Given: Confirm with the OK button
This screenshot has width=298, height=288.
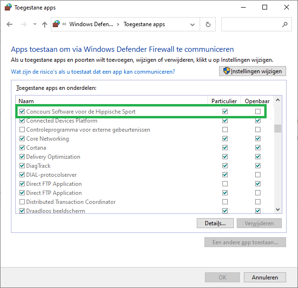Looking at the screenshot, I should pyautogui.click(x=222, y=278).
